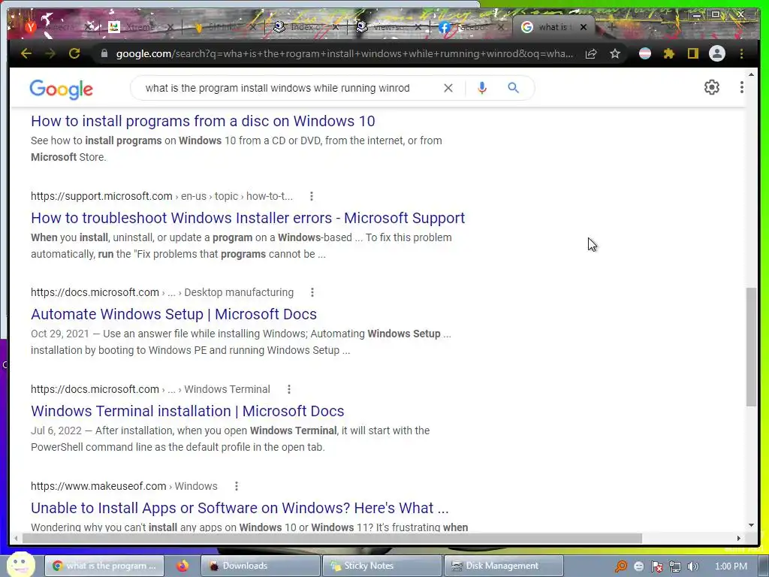The width and height of the screenshot is (769, 577).
Task: Open 'Unable to Install Apps or Software' result
Action: point(240,508)
